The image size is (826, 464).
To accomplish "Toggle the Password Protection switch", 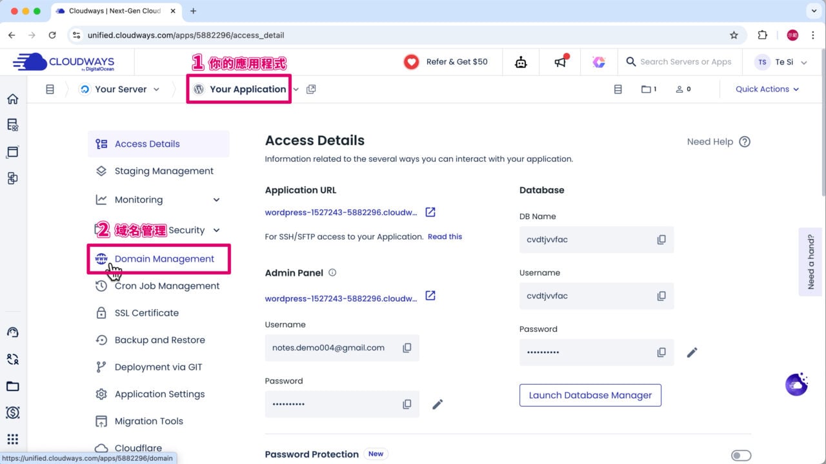I will coord(741,454).
